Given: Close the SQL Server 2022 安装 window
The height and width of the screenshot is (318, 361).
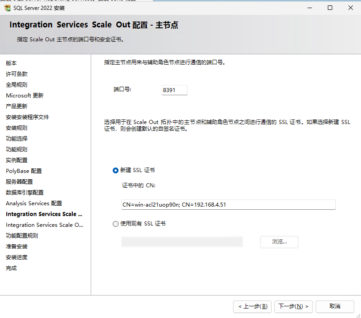Looking at the screenshot, I should point(350,8).
